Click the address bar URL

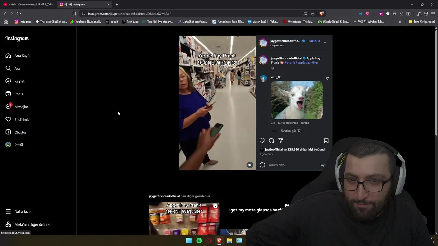129,14
